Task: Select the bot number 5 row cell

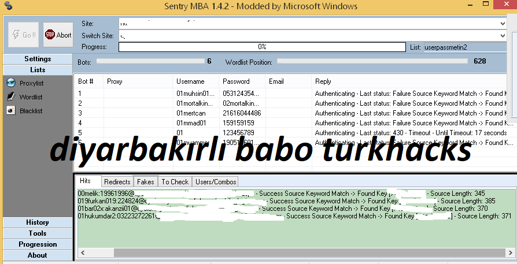Action: 88,133
